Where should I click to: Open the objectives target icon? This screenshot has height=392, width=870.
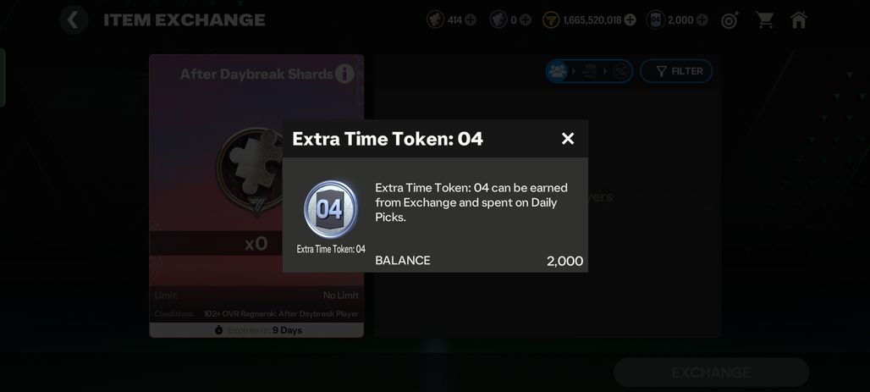730,20
